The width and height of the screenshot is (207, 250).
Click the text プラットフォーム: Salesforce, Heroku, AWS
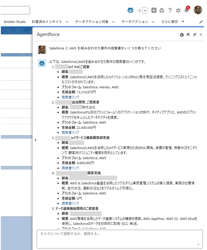pyautogui.click(x=90, y=87)
